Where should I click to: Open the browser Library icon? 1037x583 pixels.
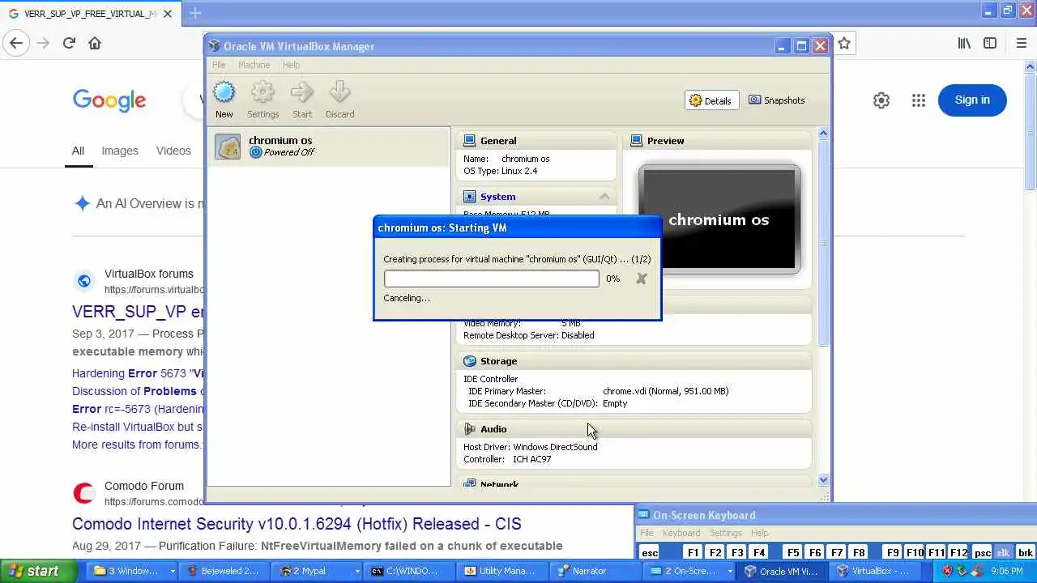964,44
